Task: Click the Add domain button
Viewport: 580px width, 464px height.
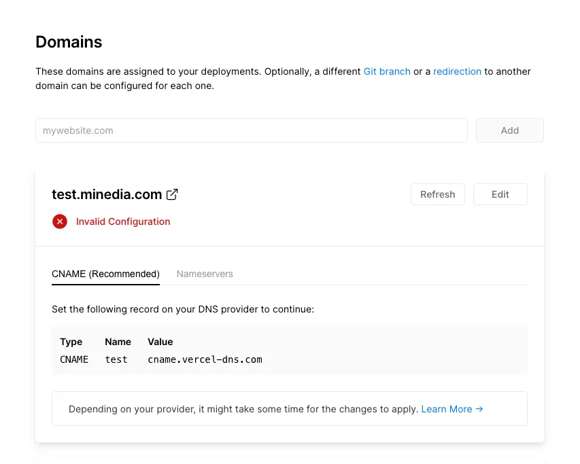Action: tap(509, 130)
